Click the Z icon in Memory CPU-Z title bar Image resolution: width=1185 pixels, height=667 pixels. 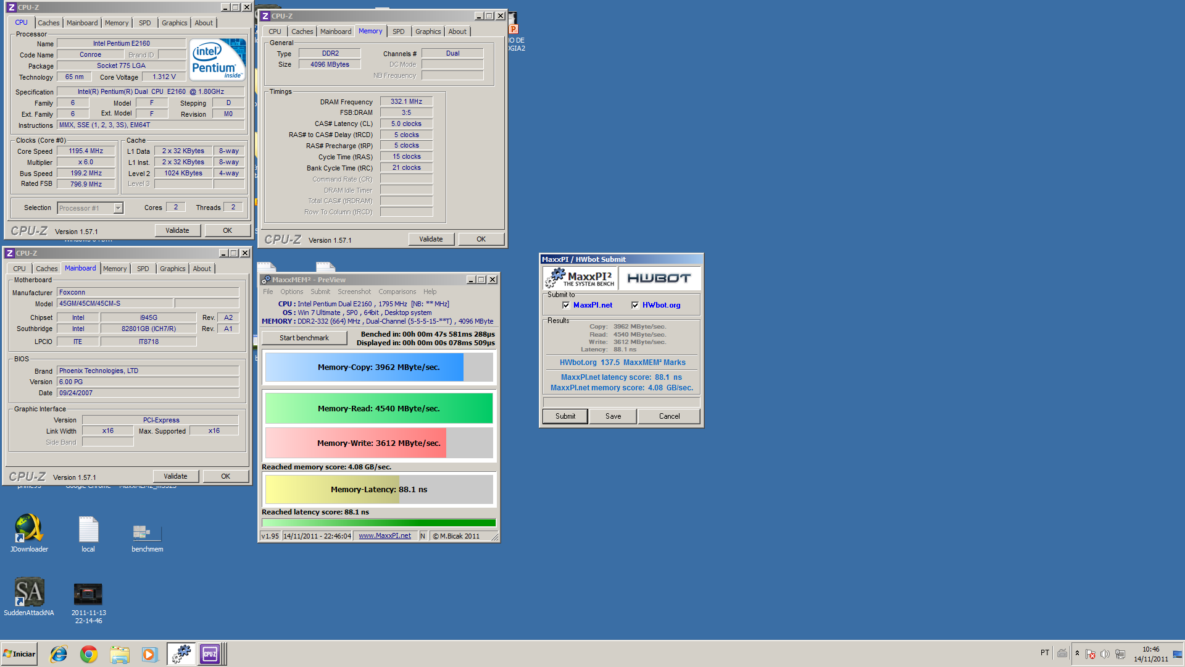[x=265, y=16]
